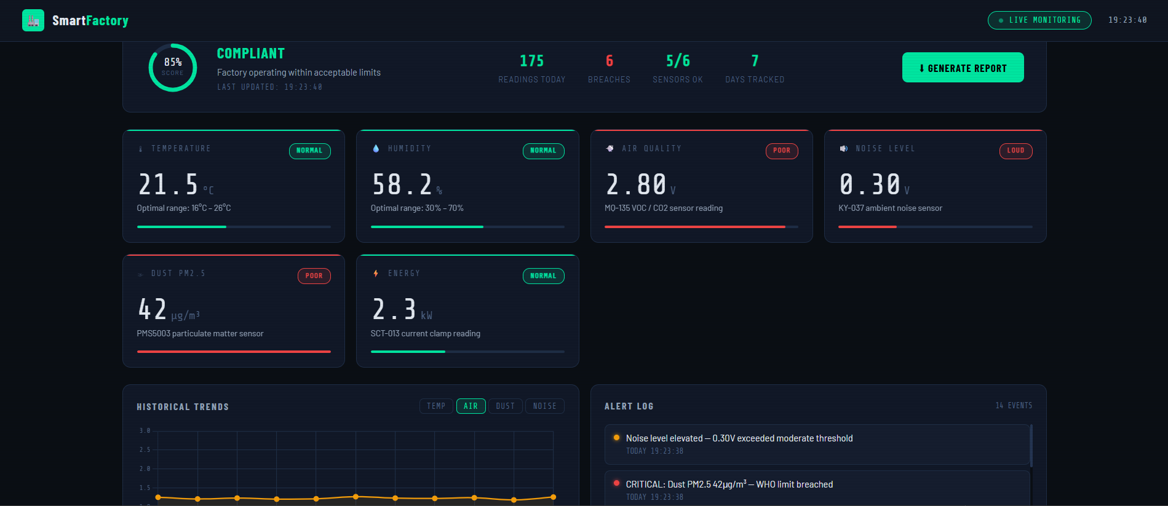Click 'SCT-013 current clamp reading' text
Viewport: 1168px width, 506px height.
click(426, 334)
